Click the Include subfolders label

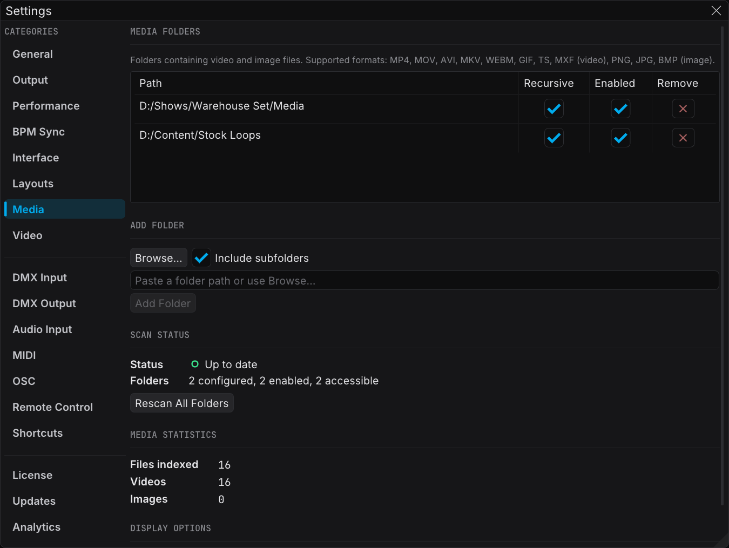(x=262, y=258)
